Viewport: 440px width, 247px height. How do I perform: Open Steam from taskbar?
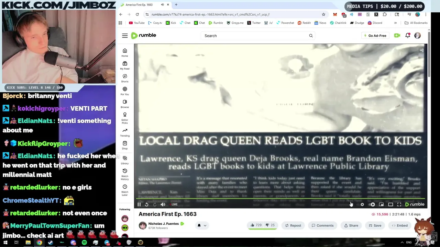tap(51, 243)
